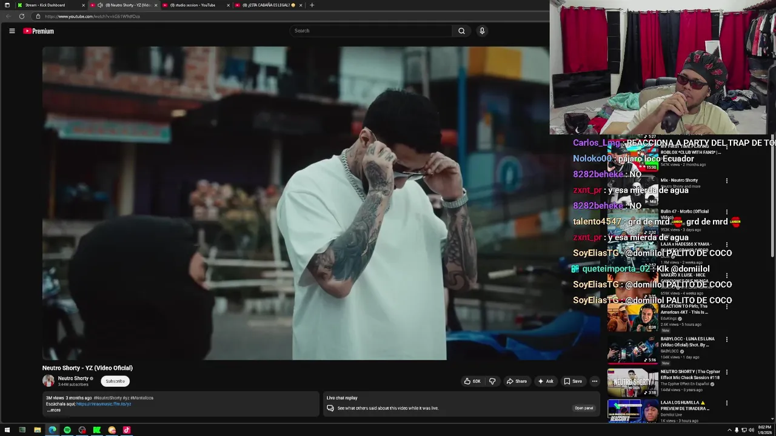Open a new browser tab
776x436 pixels.
[x=312, y=5]
